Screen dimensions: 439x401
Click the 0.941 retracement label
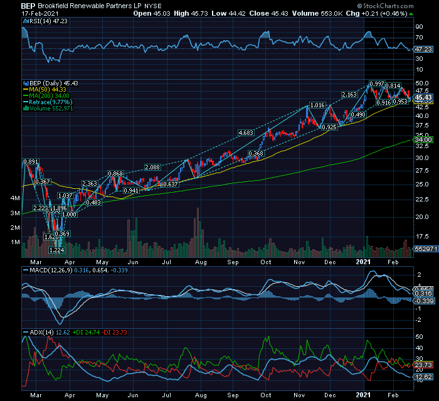click(131, 191)
